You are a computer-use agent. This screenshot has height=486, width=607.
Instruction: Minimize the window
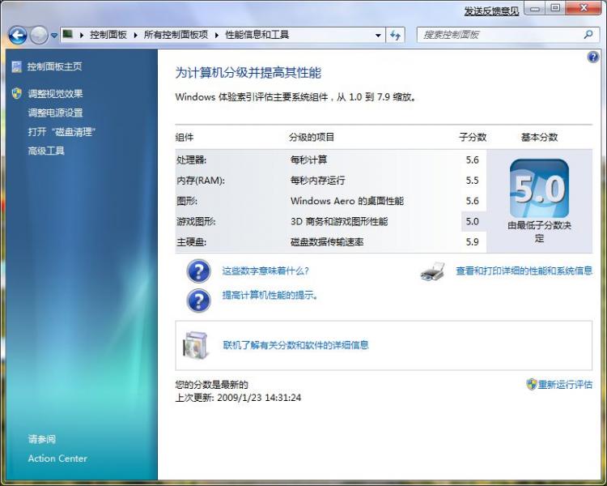pos(535,8)
